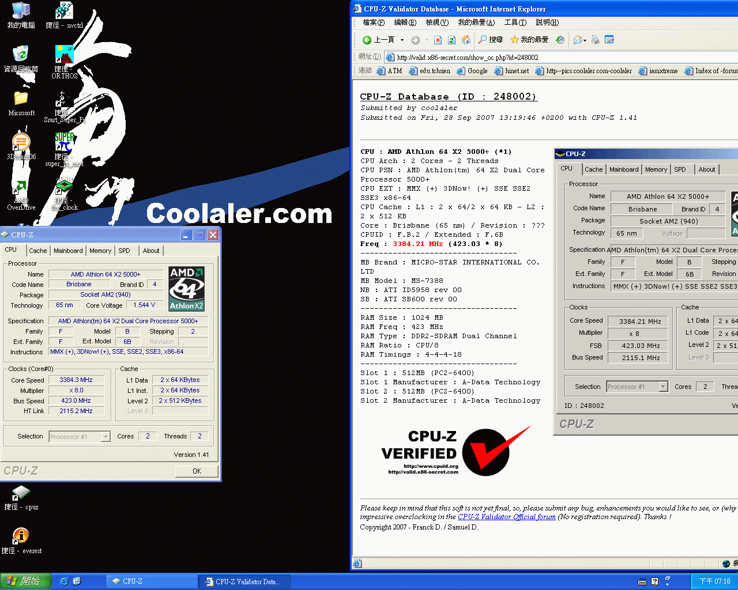Click the Code Name value Brisbane in CPU-Z
The height and width of the screenshot is (590, 738).
click(79, 284)
